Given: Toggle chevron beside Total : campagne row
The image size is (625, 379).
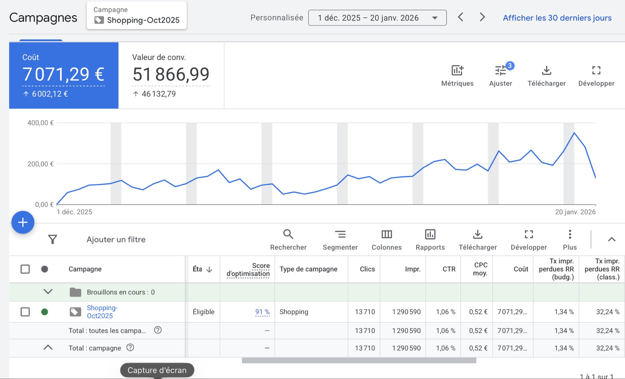Looking at the screenshot, I should [x=48, y=348].
